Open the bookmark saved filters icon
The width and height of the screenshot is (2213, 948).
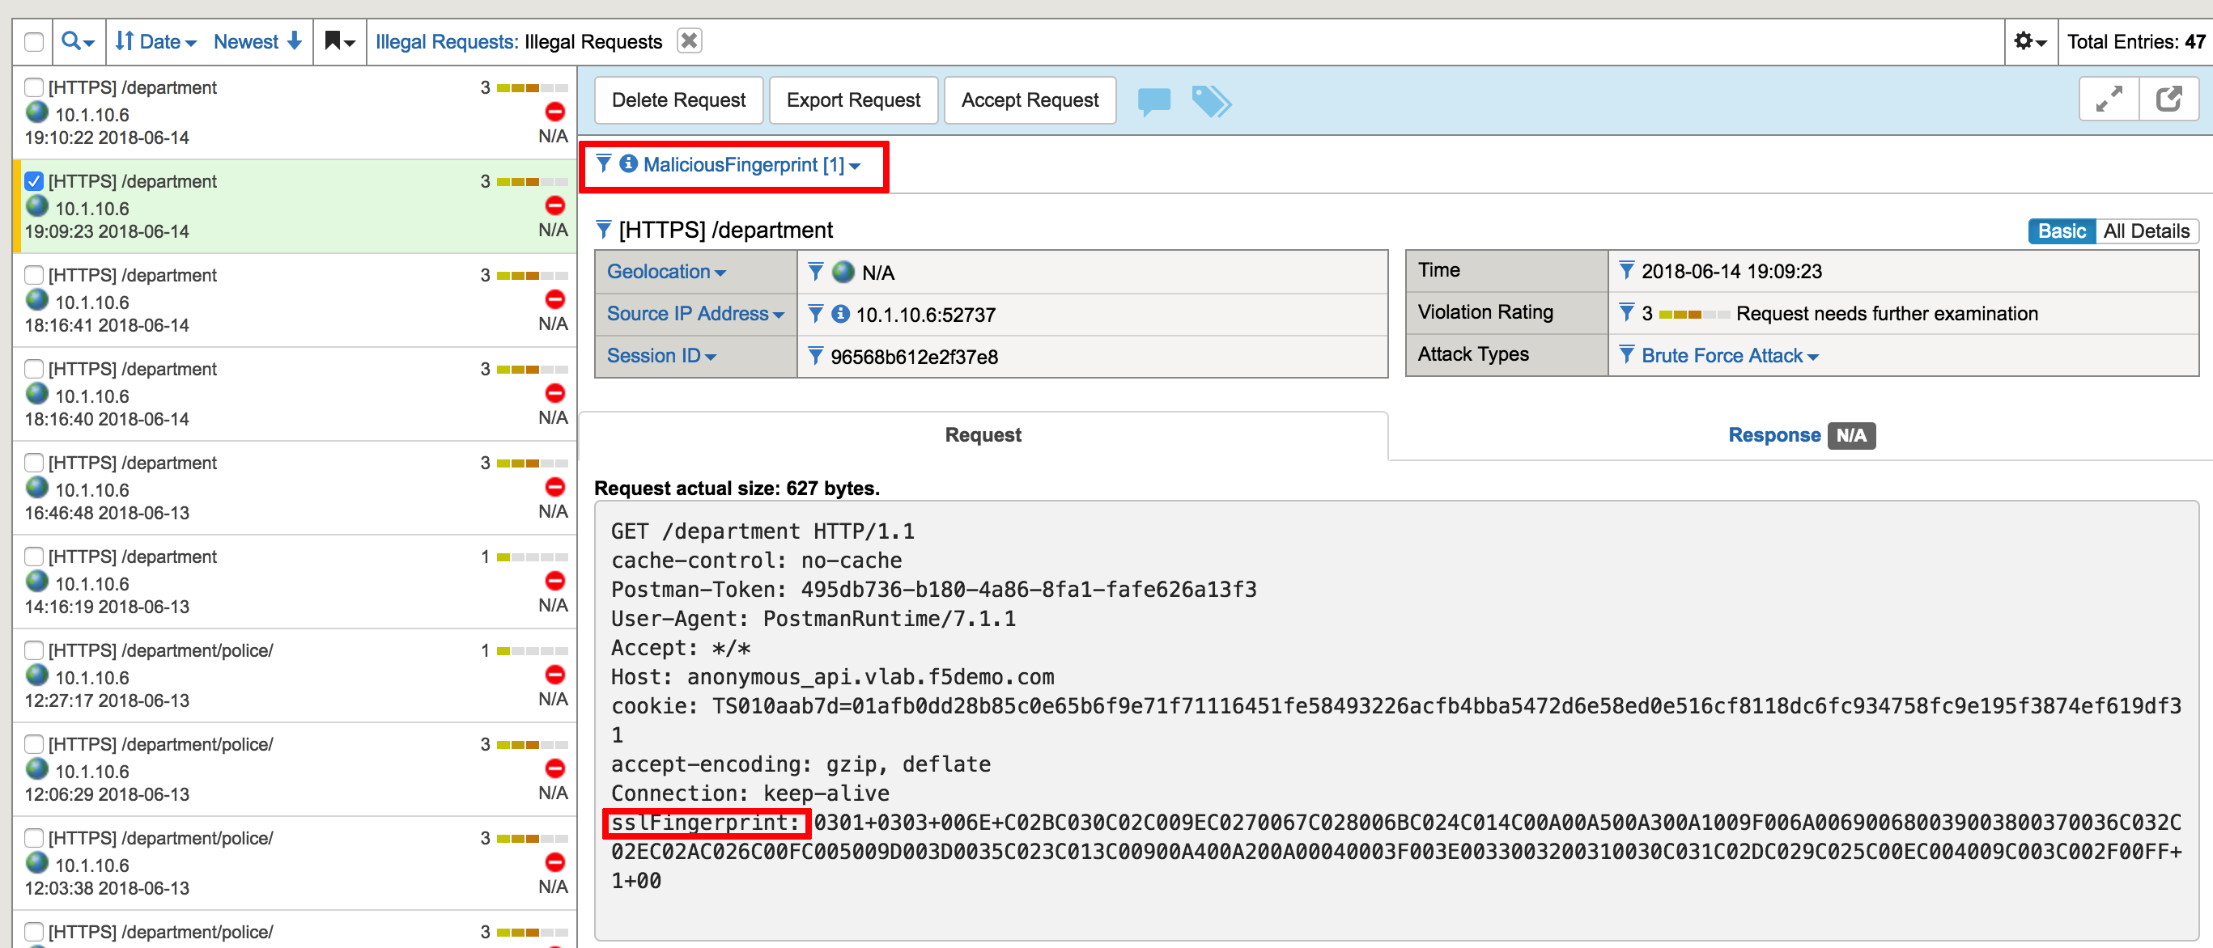[339, 41]
